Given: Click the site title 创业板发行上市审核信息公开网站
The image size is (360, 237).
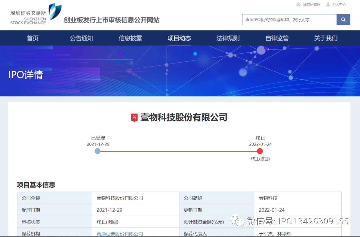Looking at the screenshot, I should [112, 20].
